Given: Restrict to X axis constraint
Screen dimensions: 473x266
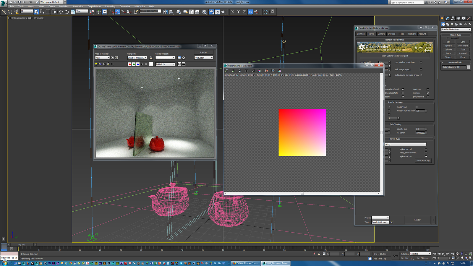Looking at the screenshot, I should [x=233, y=12].
